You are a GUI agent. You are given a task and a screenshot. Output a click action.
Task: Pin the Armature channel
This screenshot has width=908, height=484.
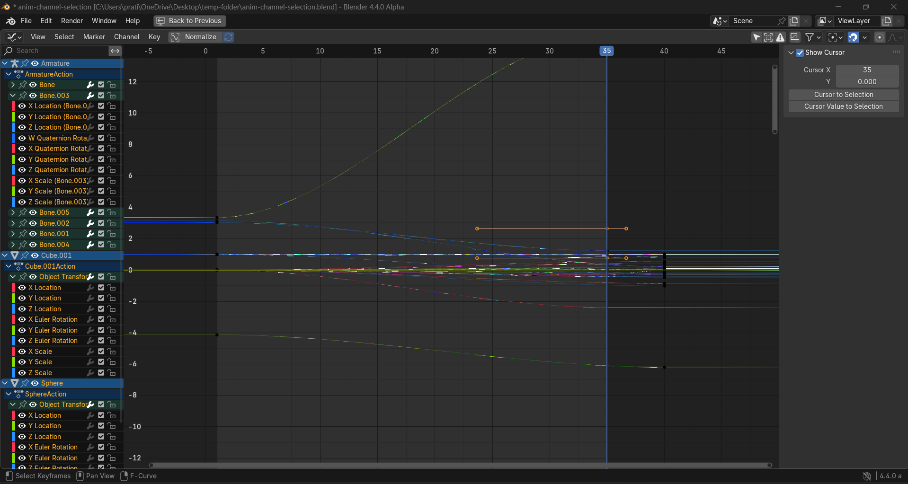pyautogui.click(x=25, y=63)
